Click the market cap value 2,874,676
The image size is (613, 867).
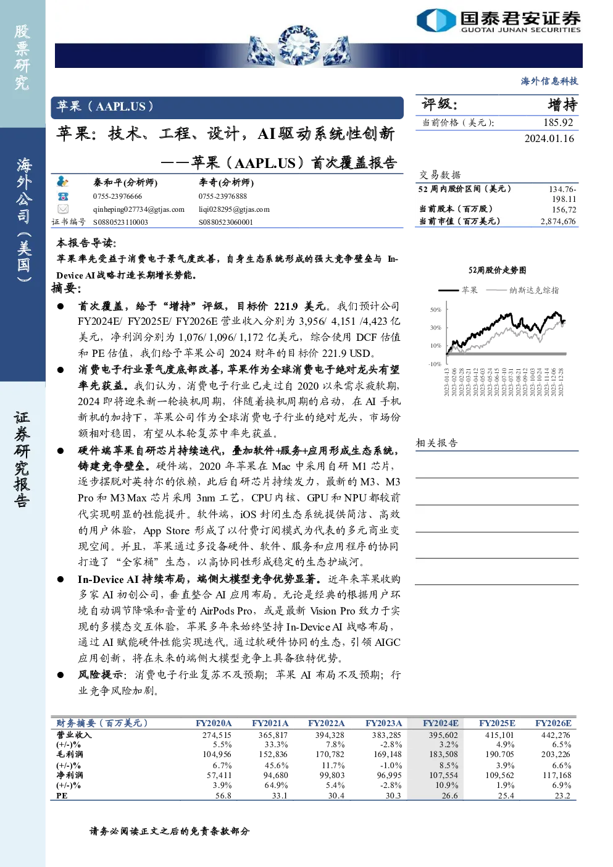[x=558, y=221]
